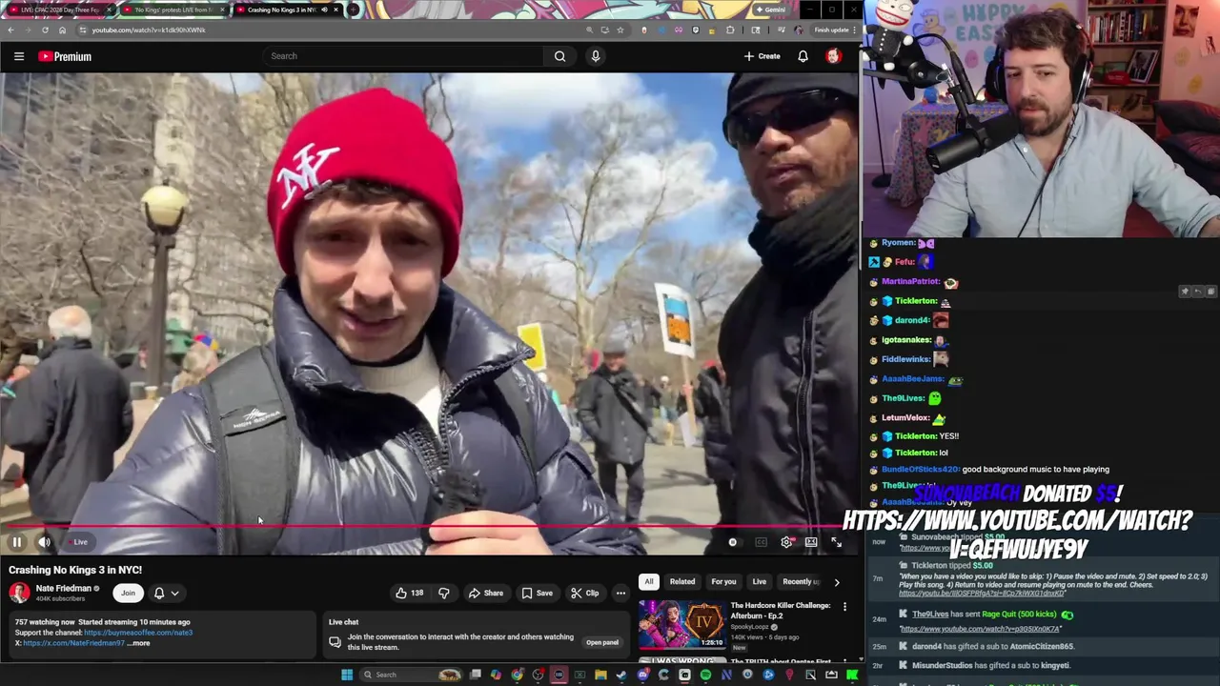Bookmark this page with star icon
This screenshot has height=686, width=1220.
click(620, 30)
